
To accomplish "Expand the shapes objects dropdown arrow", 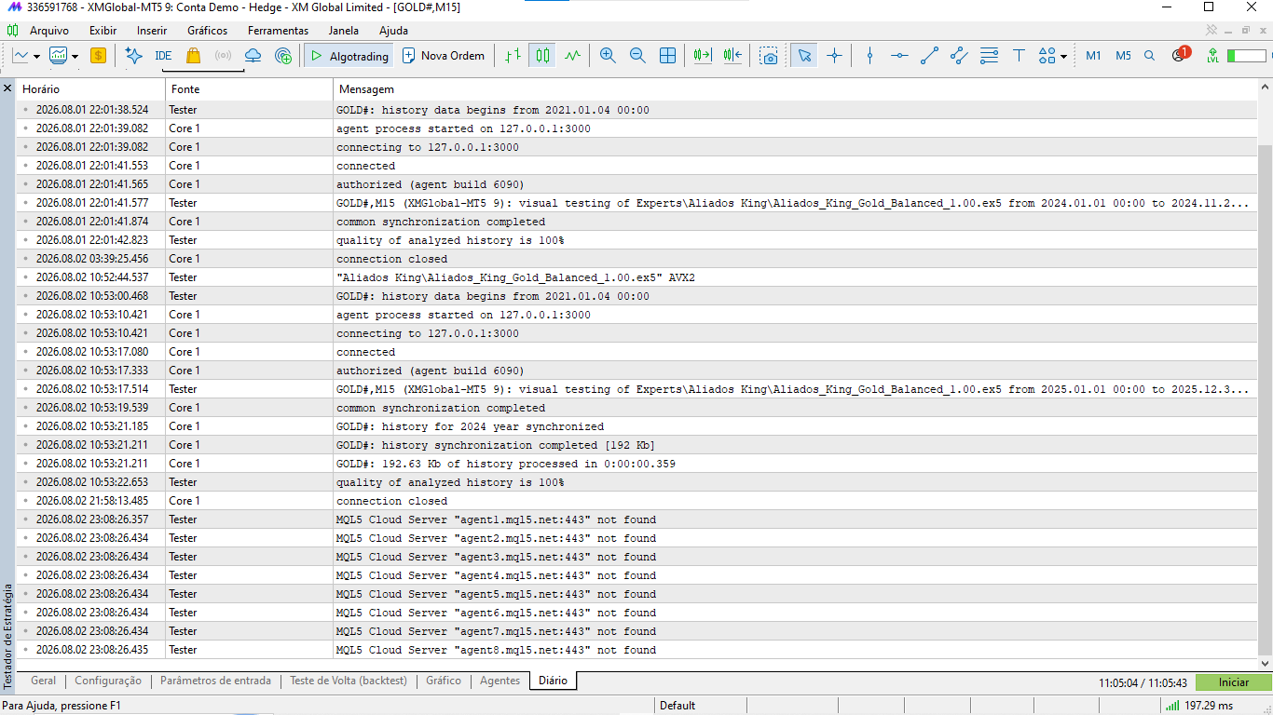I will pyautogui.click(x=1063, y=56).
